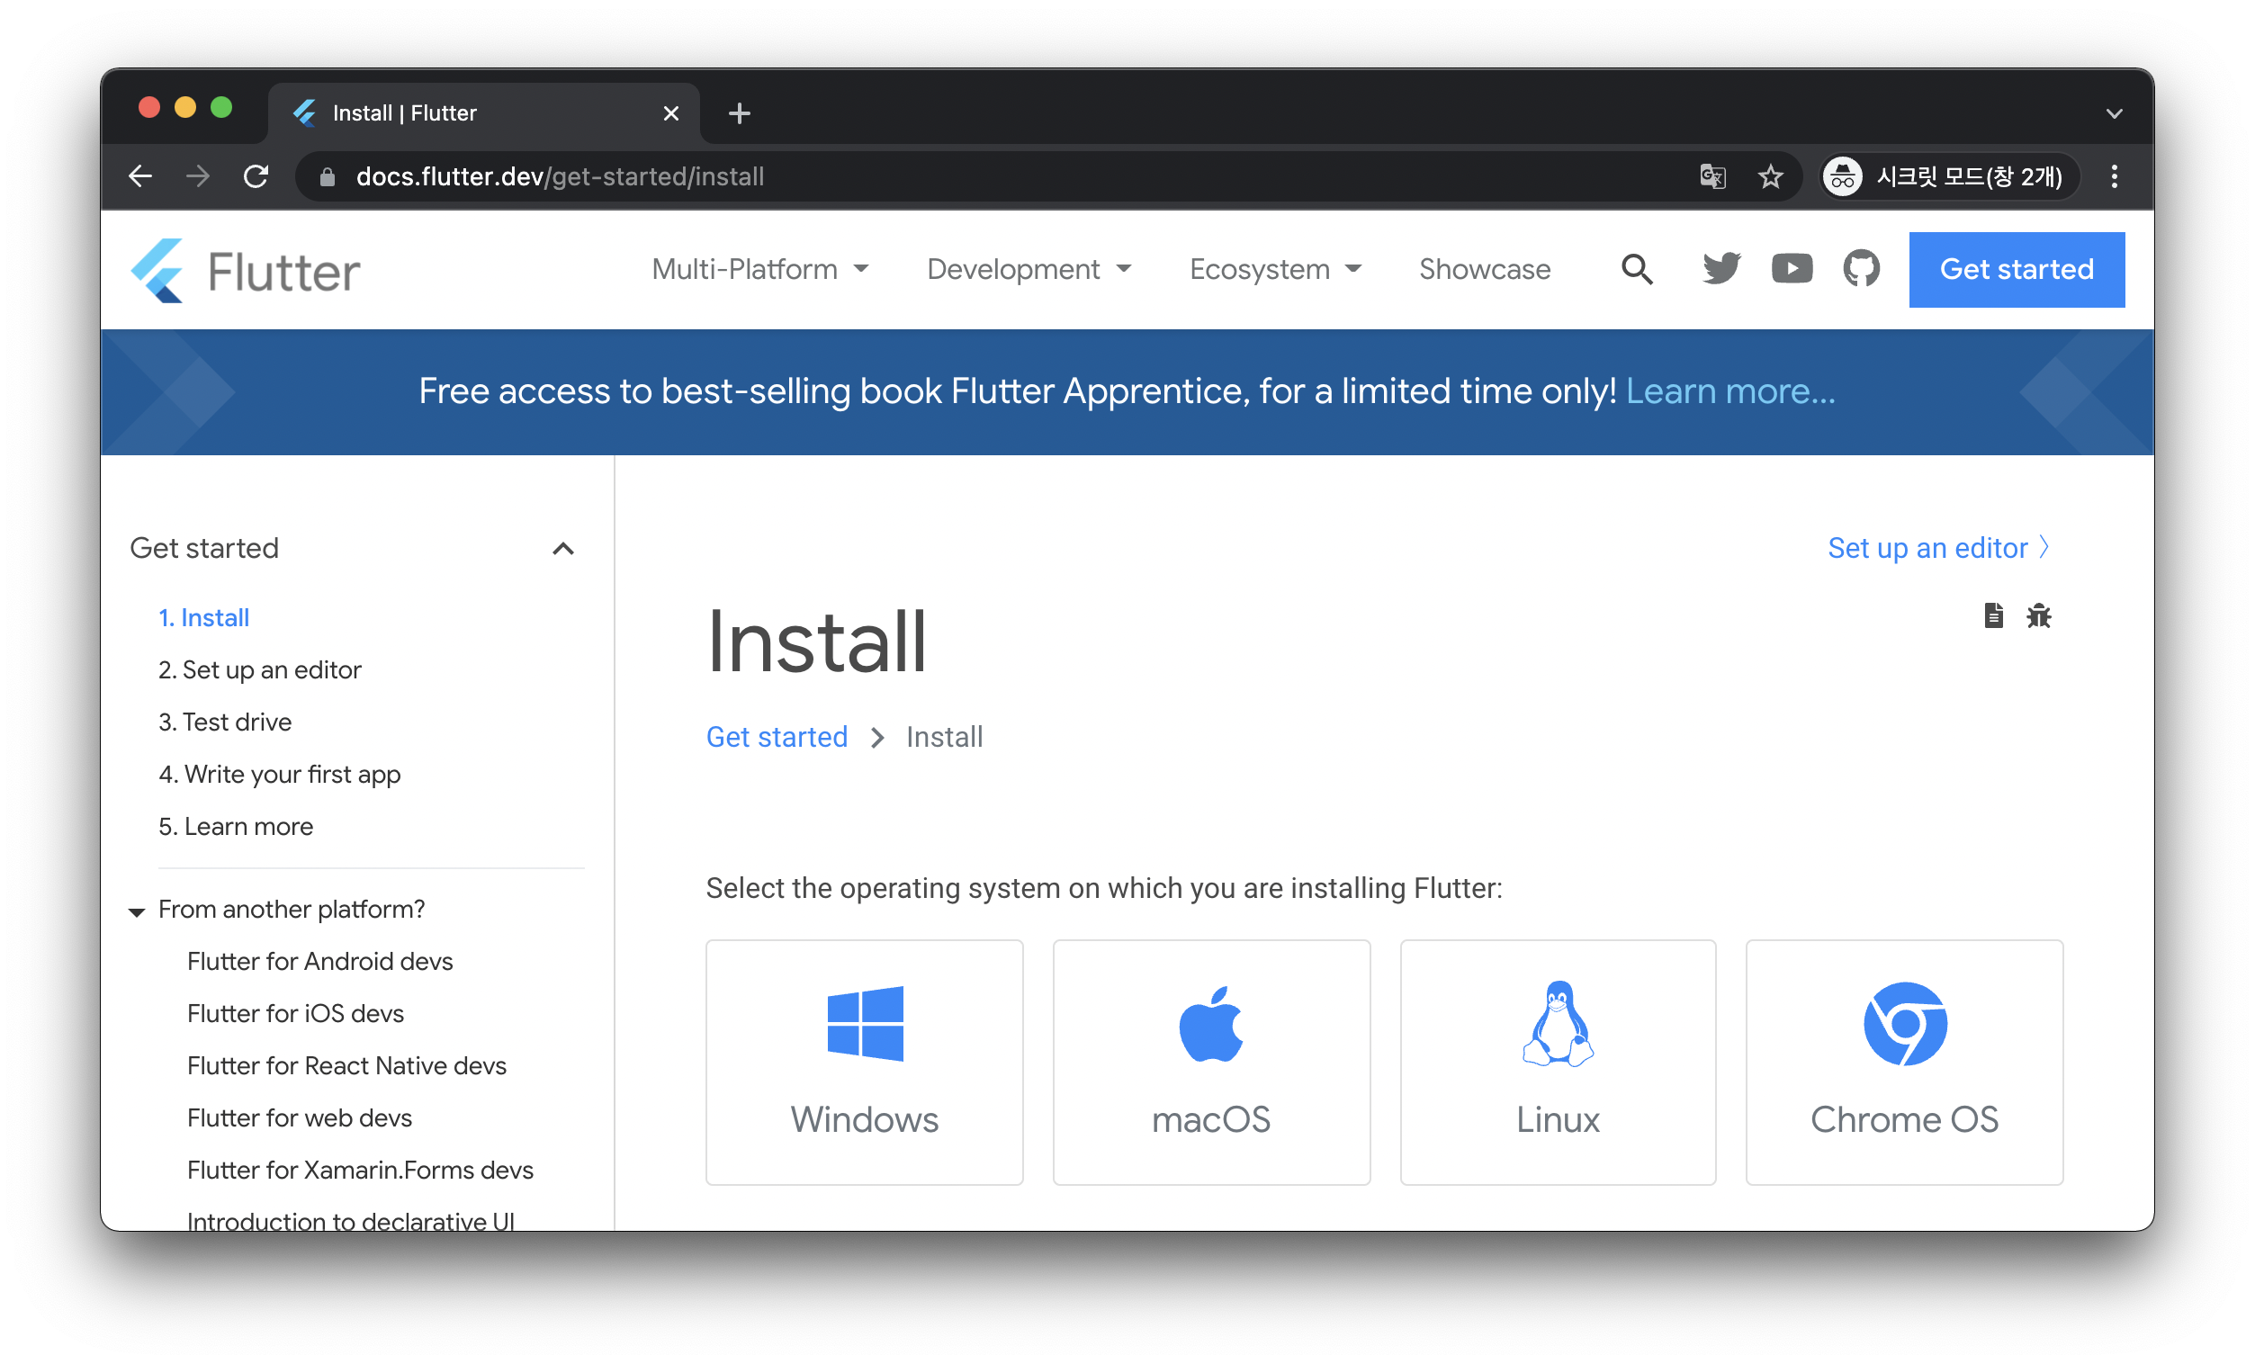The image size is (2255, 1364).
Task: Select Windows as the installation OS
Action: (864, 1062)
